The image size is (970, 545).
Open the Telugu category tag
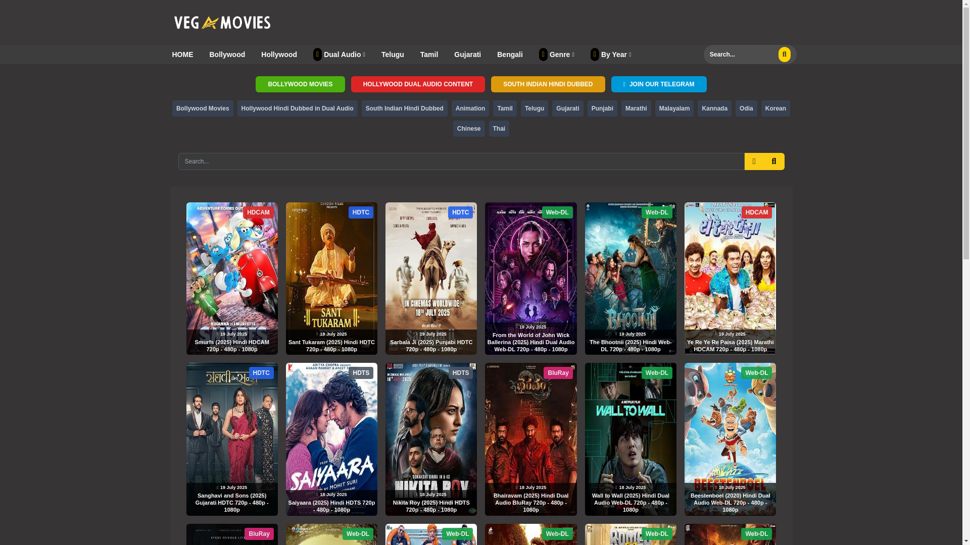point(534,108)
